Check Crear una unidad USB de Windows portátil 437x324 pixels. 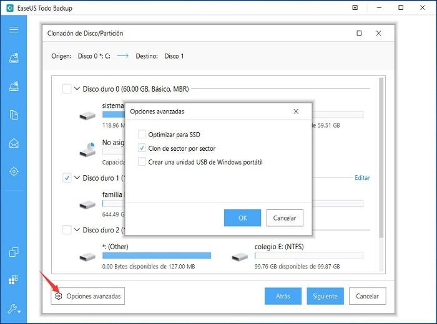point(142,161)
